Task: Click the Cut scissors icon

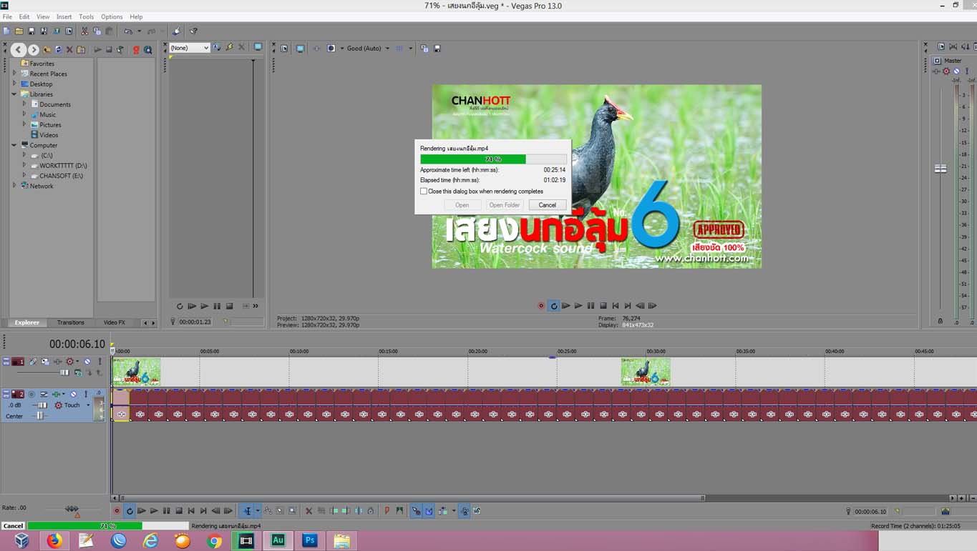Action: [x=84, y=31]
